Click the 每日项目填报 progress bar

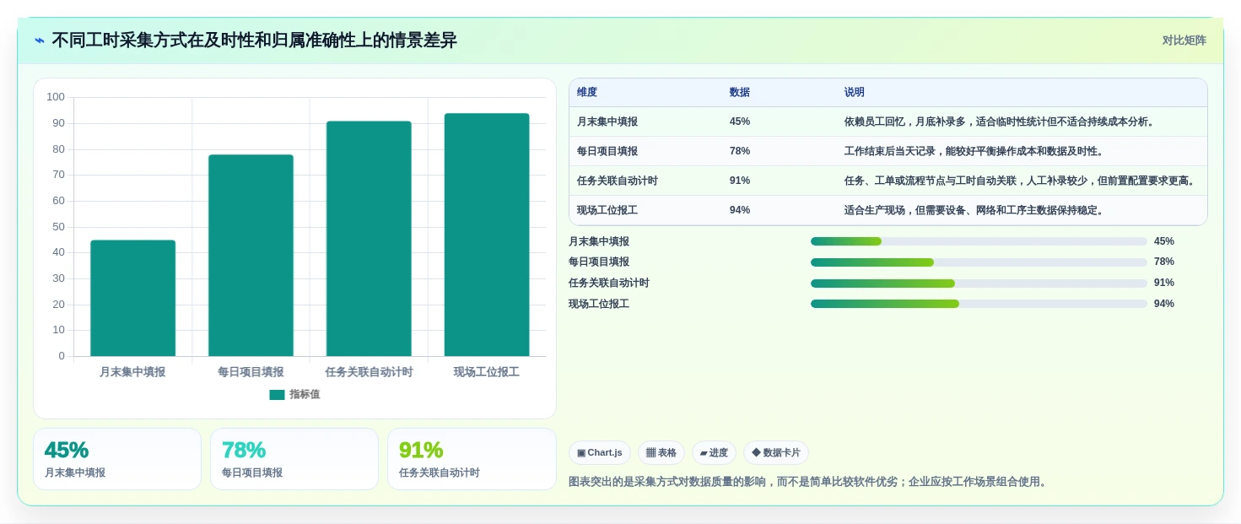pyautogui.click(x=979, y=262)
